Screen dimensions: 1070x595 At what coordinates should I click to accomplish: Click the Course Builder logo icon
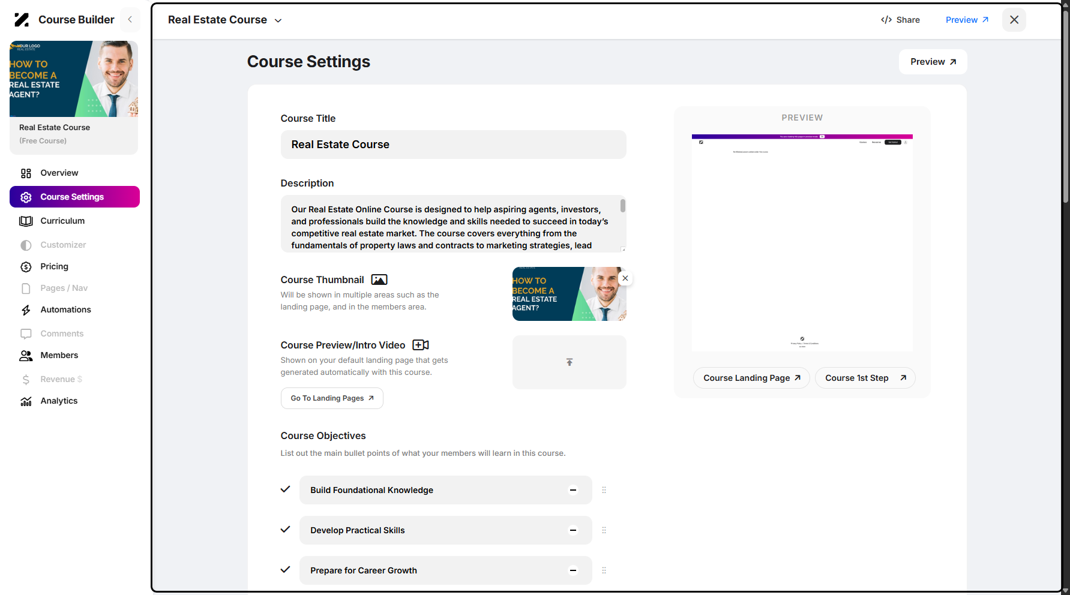22,20
